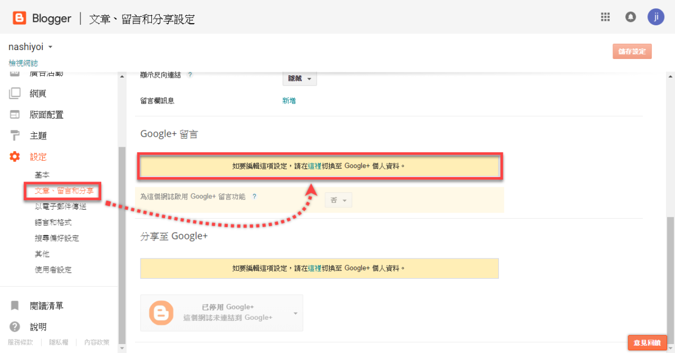Open 網頁 in the sidebar
Image resolution: width=675 pixels, height=353 pixels.
(x=38, y=93)
